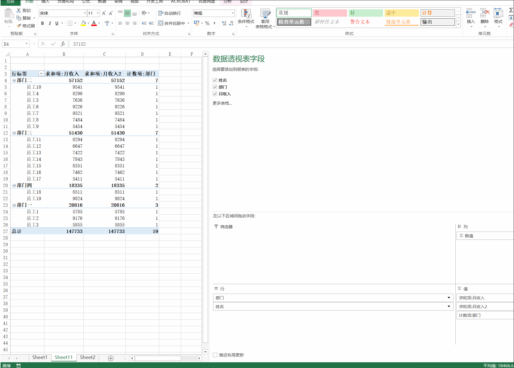The height and width of the screenshot is (368, 514).
Task: Open the cell borders tool
Action: pyautogui.click(x=70, y=23)
